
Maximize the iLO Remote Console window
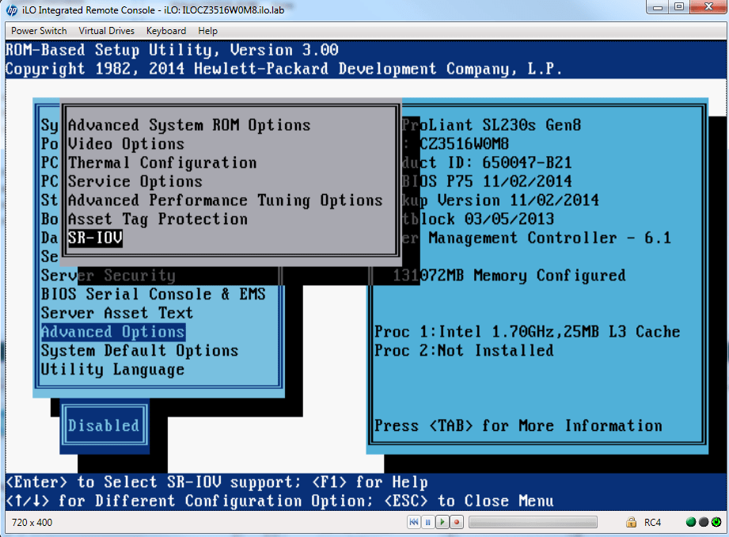point(679,8)
